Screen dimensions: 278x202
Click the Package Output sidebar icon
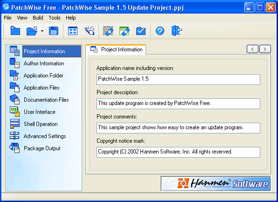pos(14,148)
